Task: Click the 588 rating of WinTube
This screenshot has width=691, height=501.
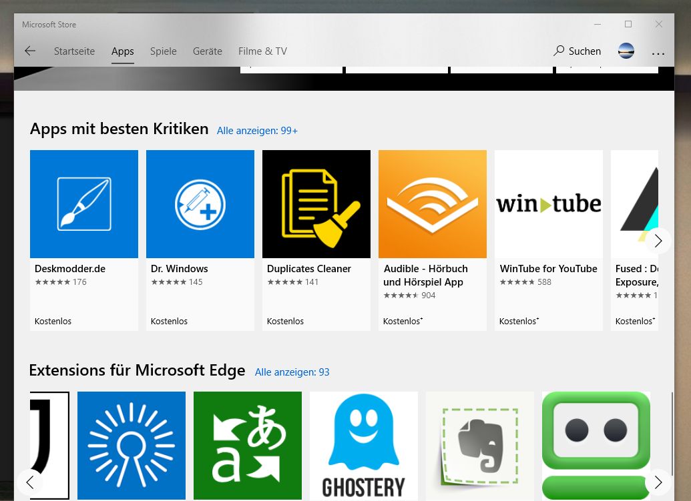Action: tap(525, 282)
